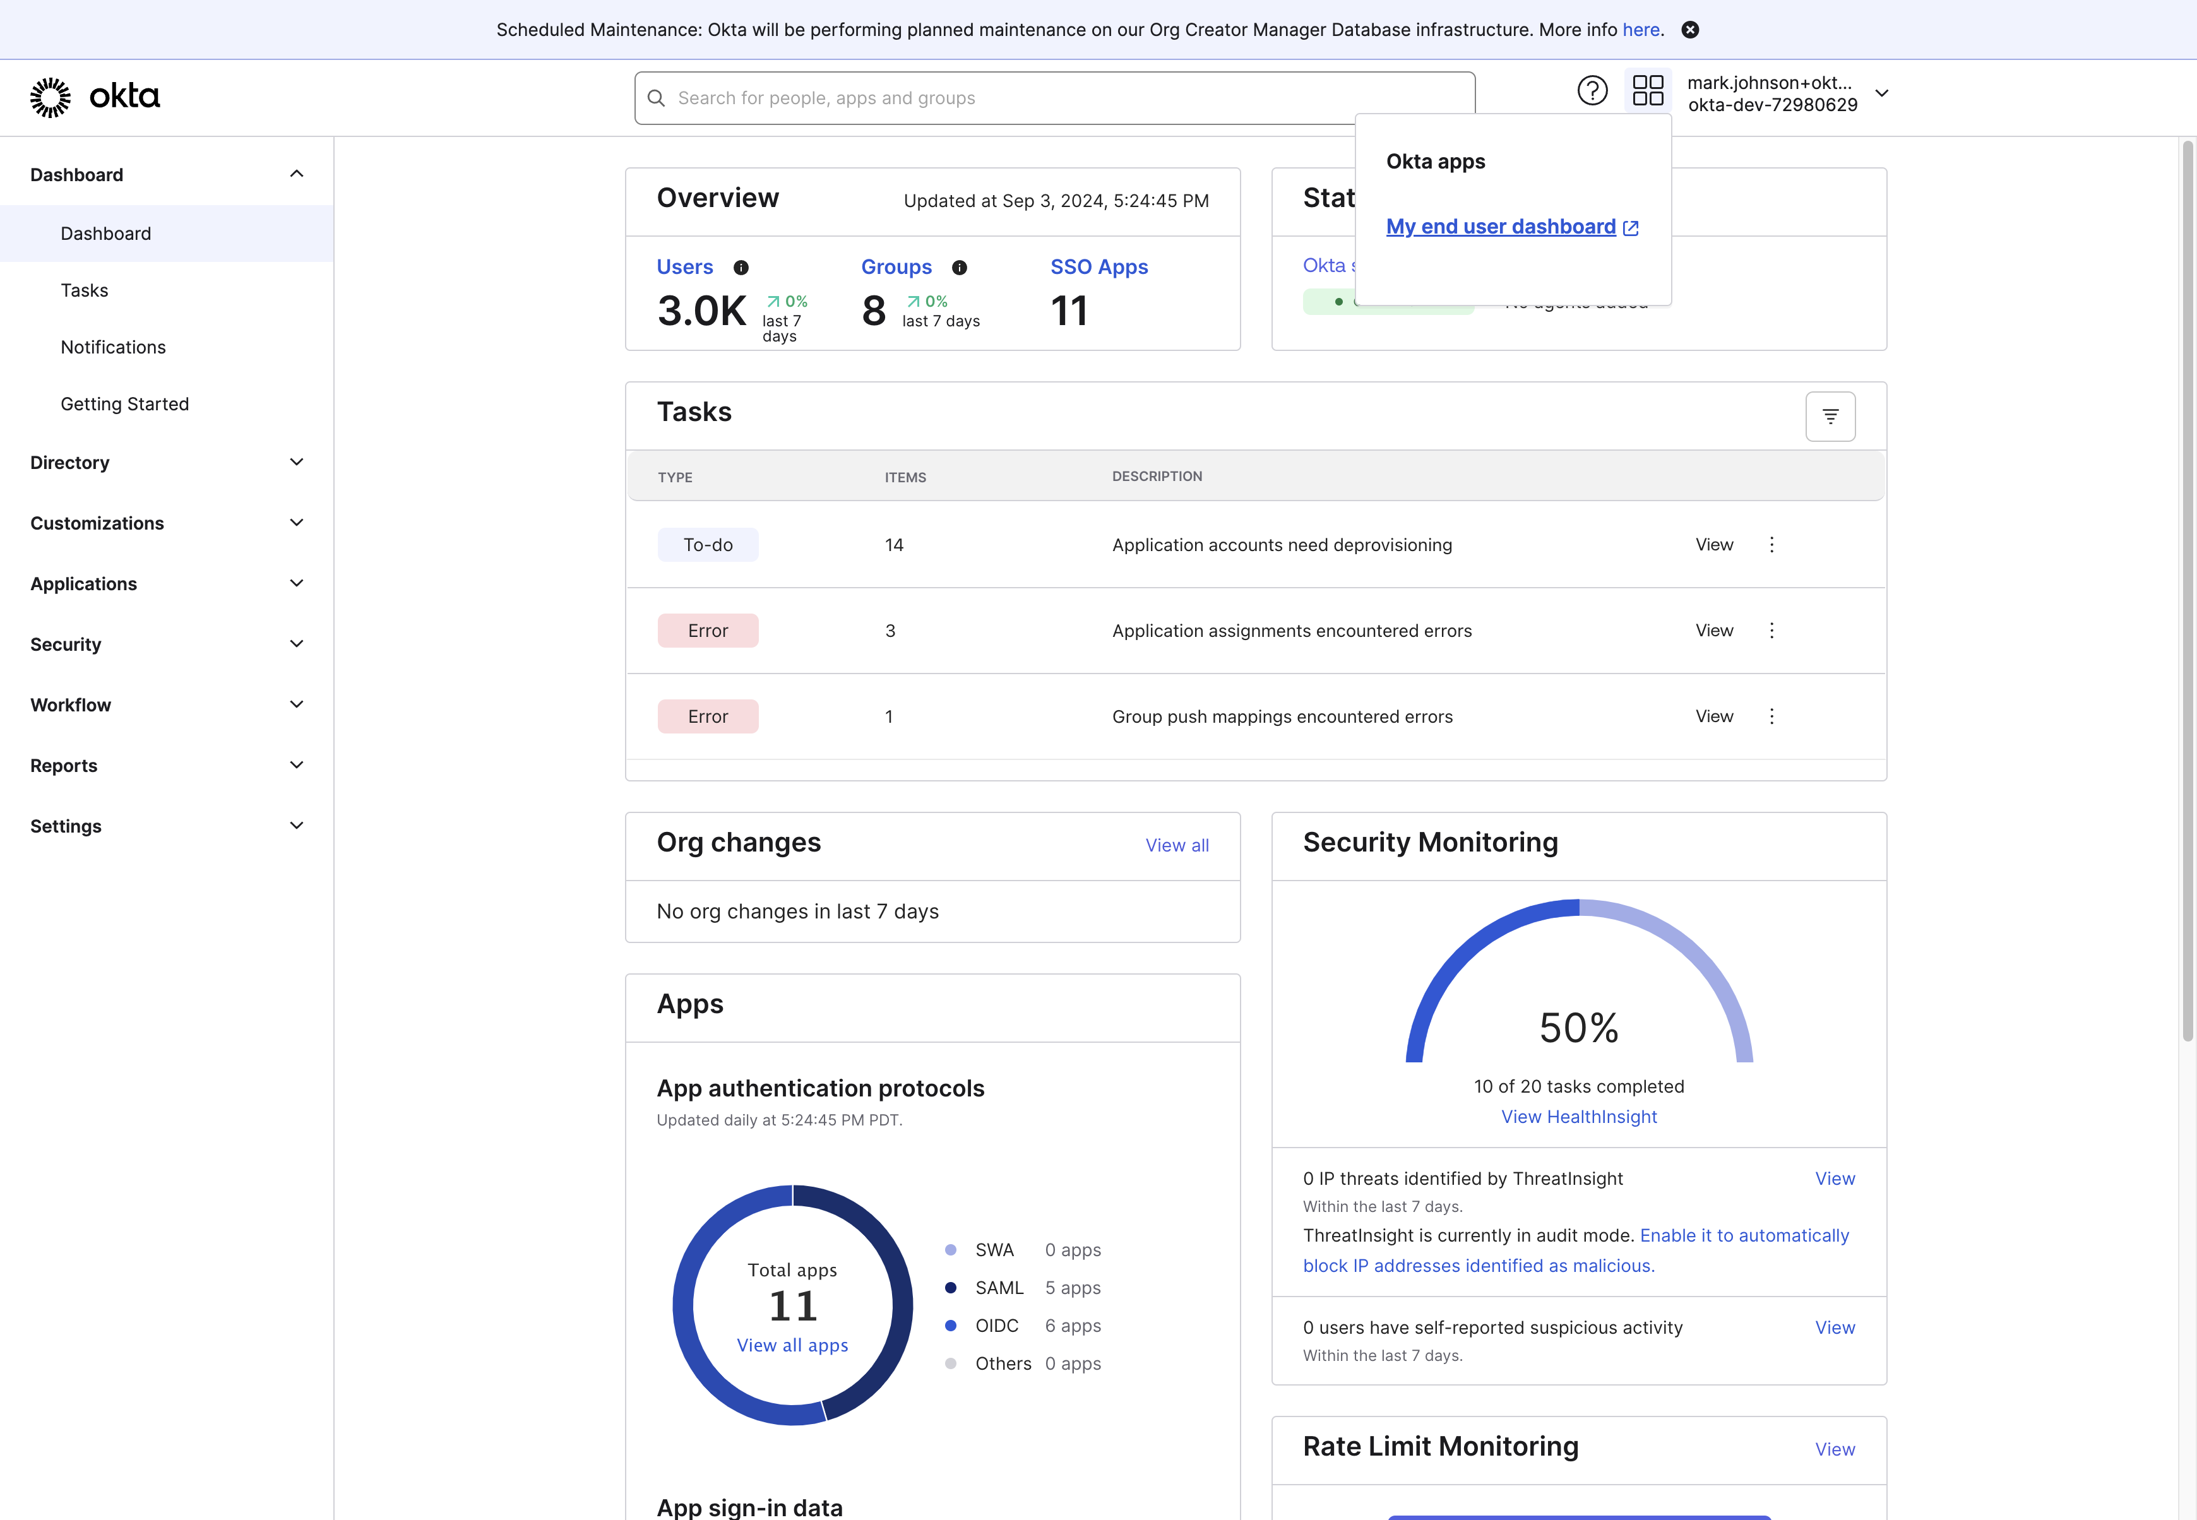Click the Okta logo
This screenshot has height=1520, width=2197.
(95, 97)
